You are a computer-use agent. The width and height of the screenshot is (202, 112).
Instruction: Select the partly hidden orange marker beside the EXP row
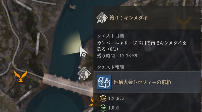[91, 102]
